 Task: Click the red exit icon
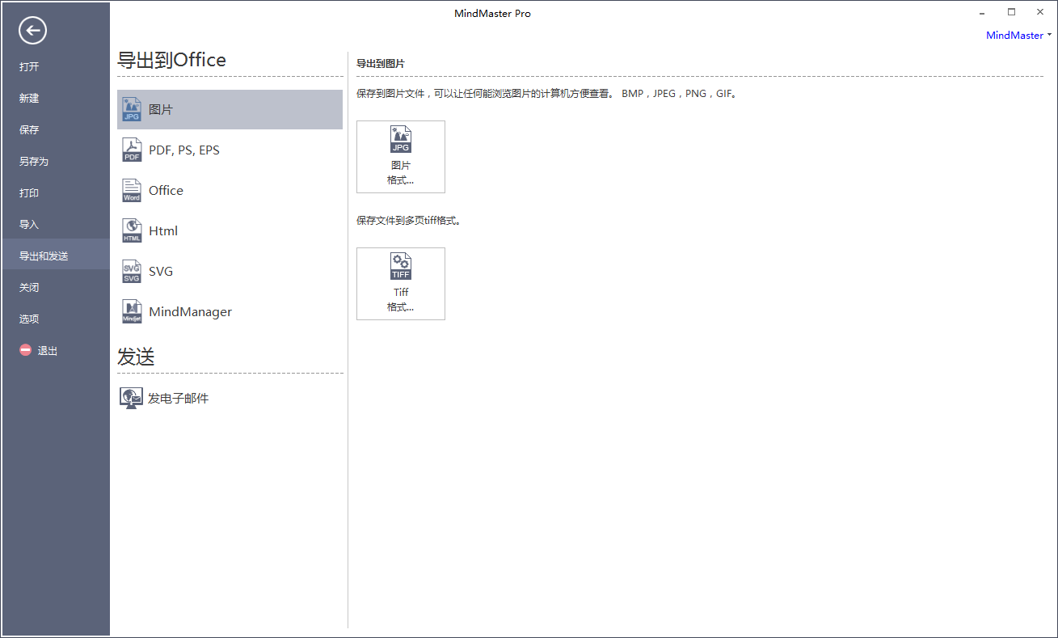[x=26, y=350]
